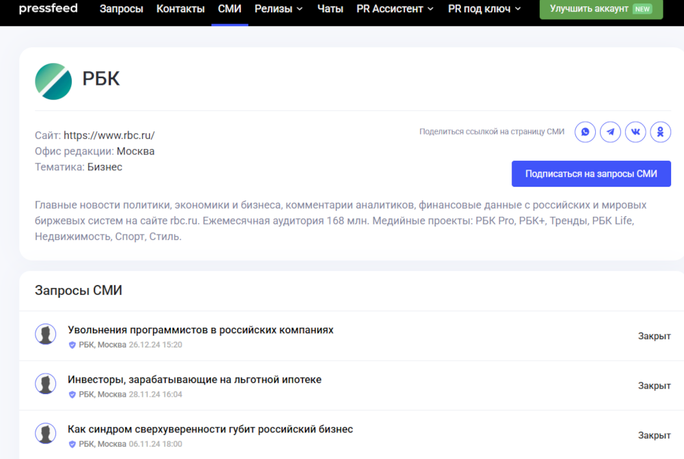Viewport: 684px width, 459px height.
Task: Click the РБК title heading
Action: click(x=101, y=79)
